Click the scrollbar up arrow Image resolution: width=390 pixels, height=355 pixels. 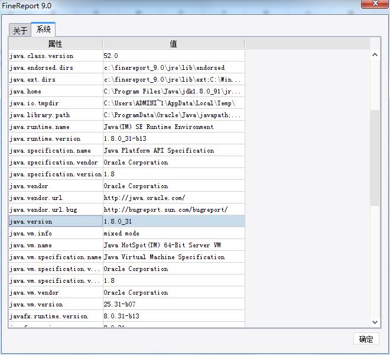coord(375,55)
